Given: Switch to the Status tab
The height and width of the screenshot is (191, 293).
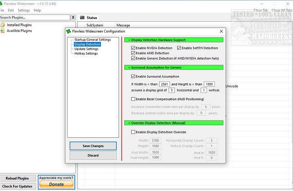Looking at the screenshot, I should point(88,18).
